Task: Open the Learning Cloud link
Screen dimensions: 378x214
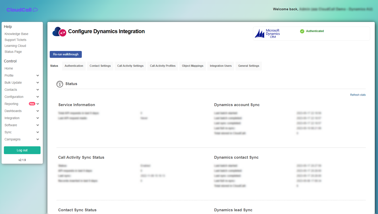Action: point(15,46)
